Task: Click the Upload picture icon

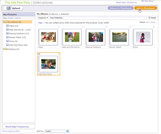Action: (9, 8)
